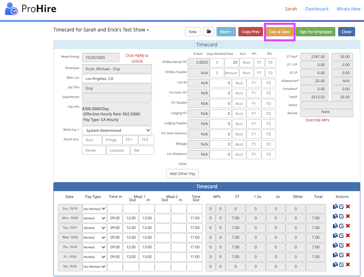Click Wed, 10/22 Meal 1 Out field
This screenshot has height=277, width=364.
[131, 237]
